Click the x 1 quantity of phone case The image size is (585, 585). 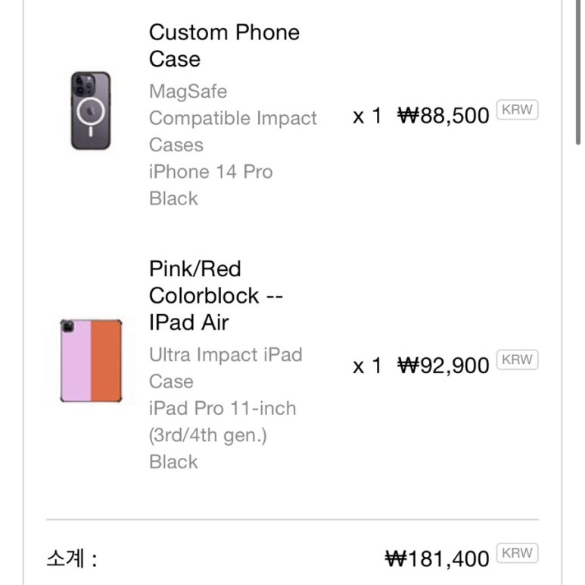click(367, 116)
